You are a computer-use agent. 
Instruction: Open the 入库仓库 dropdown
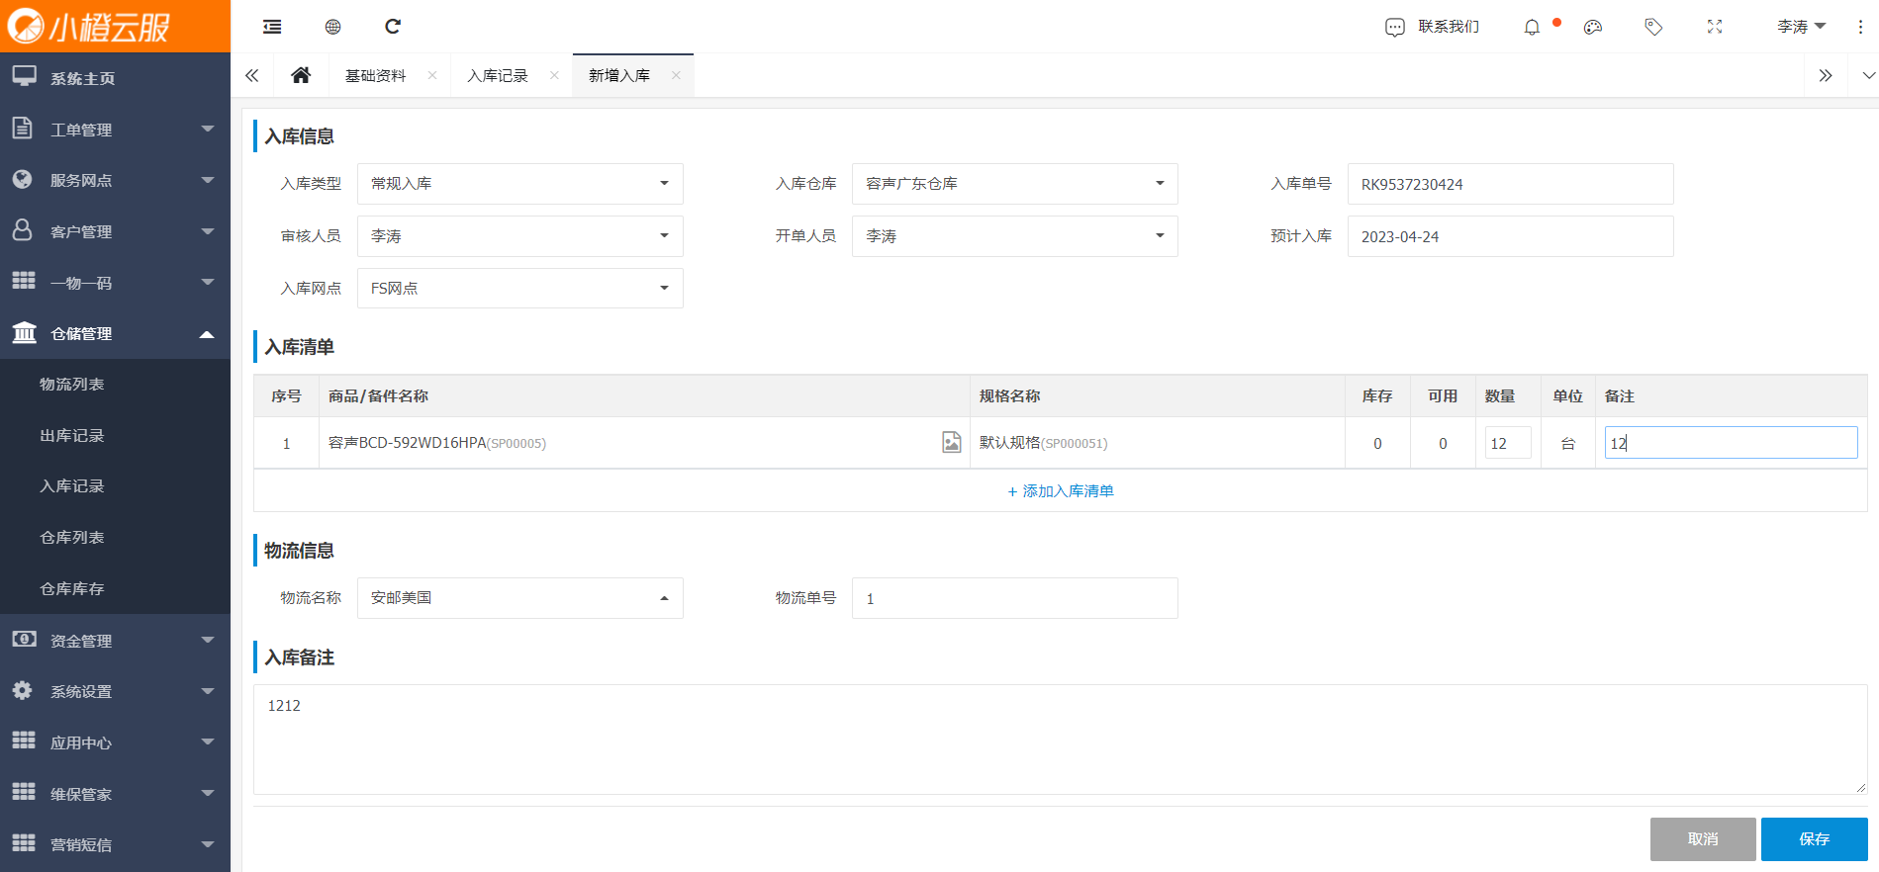1015,184
